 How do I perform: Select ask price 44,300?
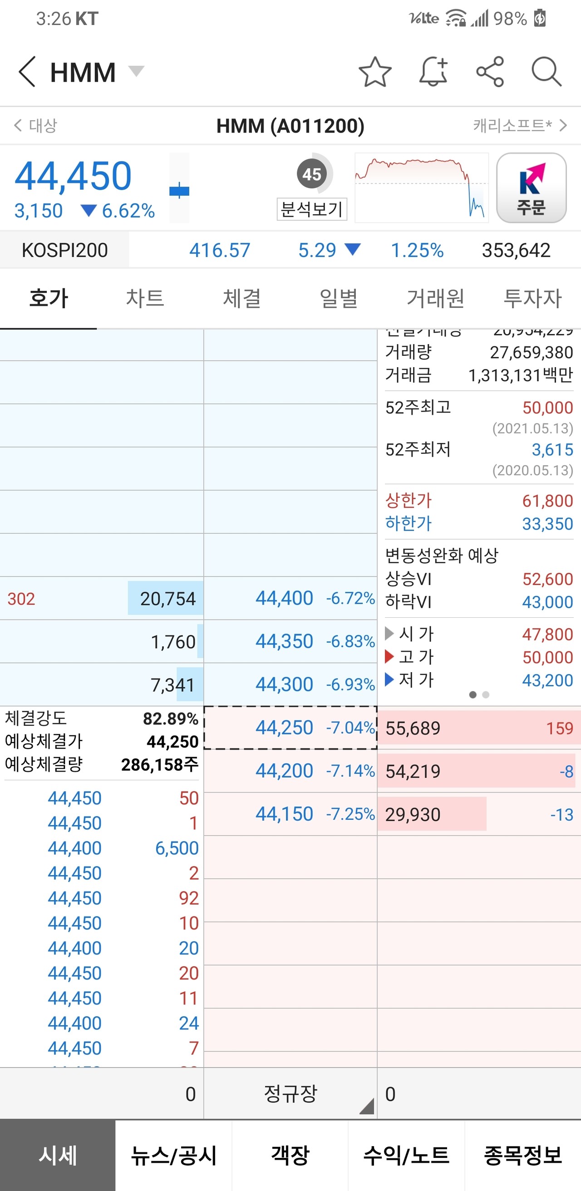pyautogui.click(x=291, y=684)
